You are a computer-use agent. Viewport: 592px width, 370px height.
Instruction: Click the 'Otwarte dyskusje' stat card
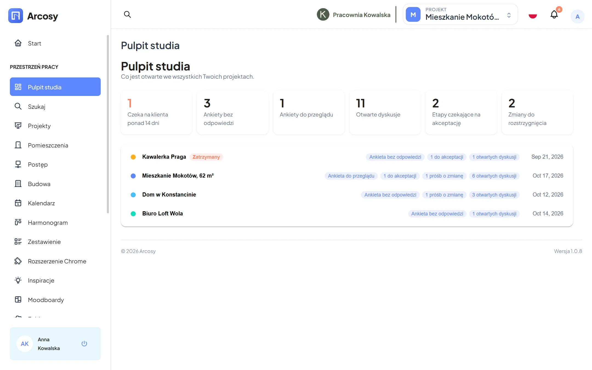point(385,113)
